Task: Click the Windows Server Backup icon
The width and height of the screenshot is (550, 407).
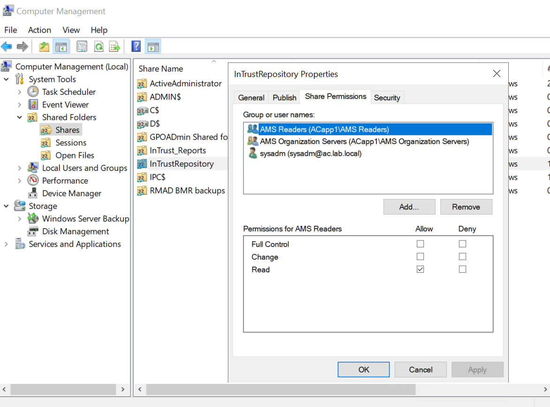Action: tap(33, 218)
